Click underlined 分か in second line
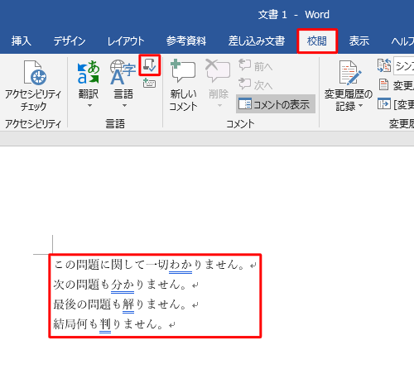Screen dimensions: 414x388 [x=123, y=285]
